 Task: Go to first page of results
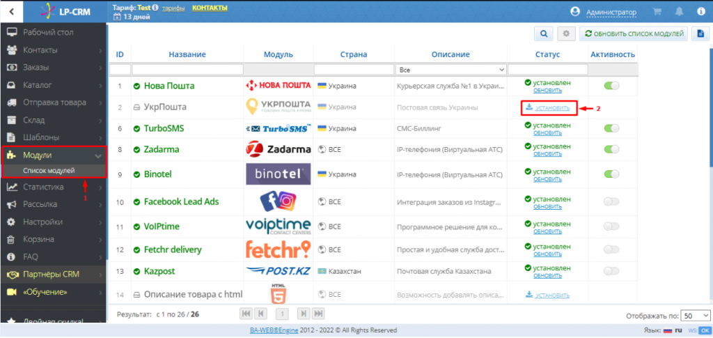click(246, 314)
